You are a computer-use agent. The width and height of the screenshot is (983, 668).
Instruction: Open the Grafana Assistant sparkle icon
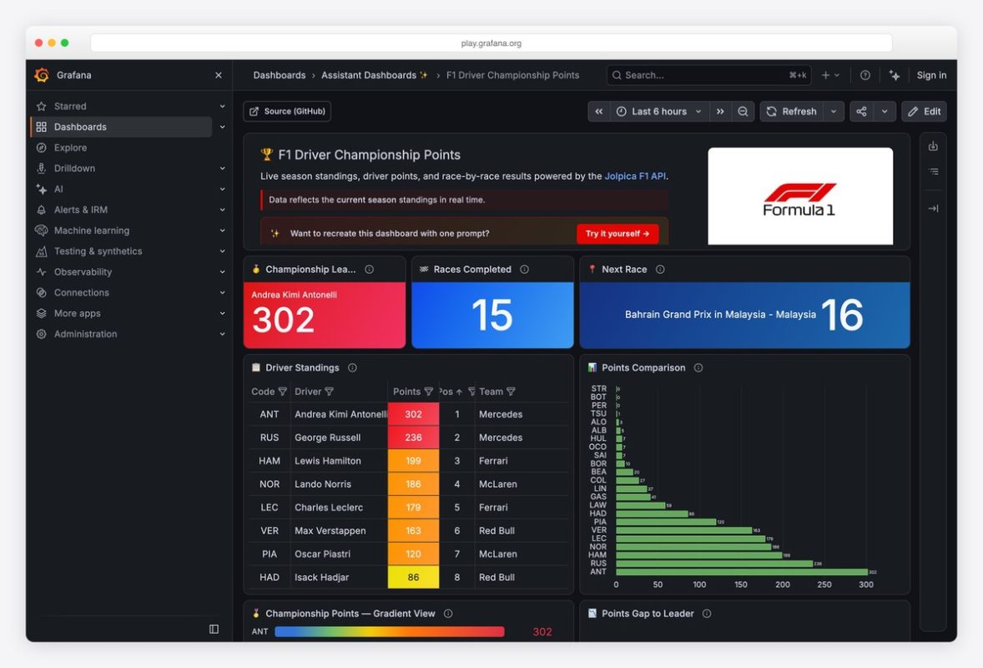(x=895, y=75)
